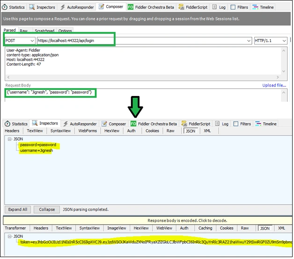Click inside the request headers text area
Screen dimensions: 294x259
142,61
